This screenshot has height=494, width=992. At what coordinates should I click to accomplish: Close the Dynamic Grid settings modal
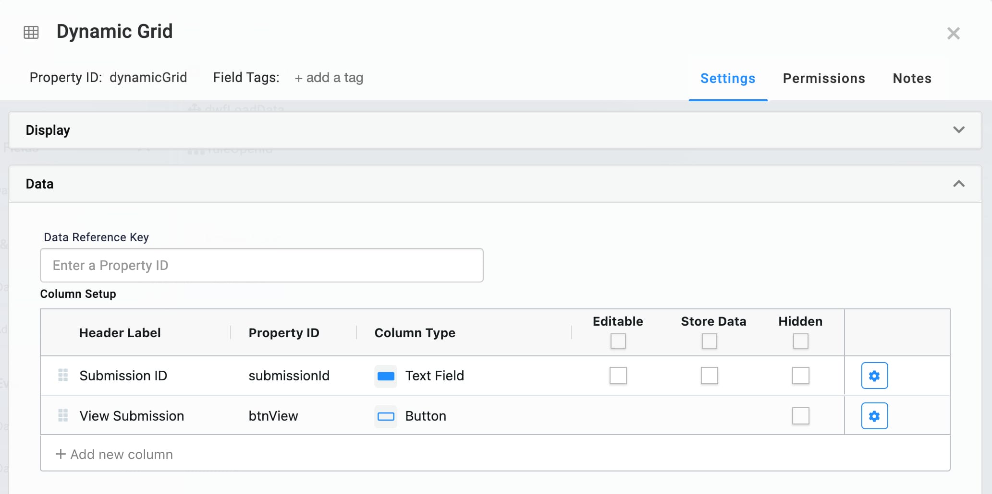(x=953, y=33)
